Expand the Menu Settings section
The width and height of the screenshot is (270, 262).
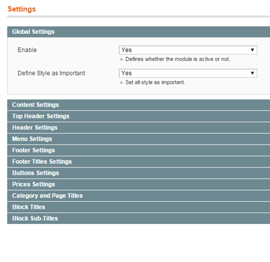pos(138,139)
